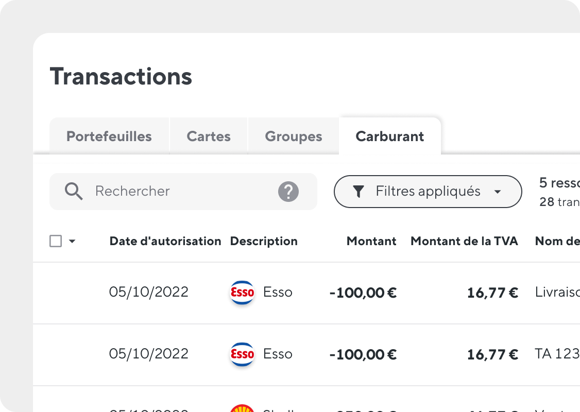Switch to the Portefeuilles tab
580x412 pixels.
(109, 136)
